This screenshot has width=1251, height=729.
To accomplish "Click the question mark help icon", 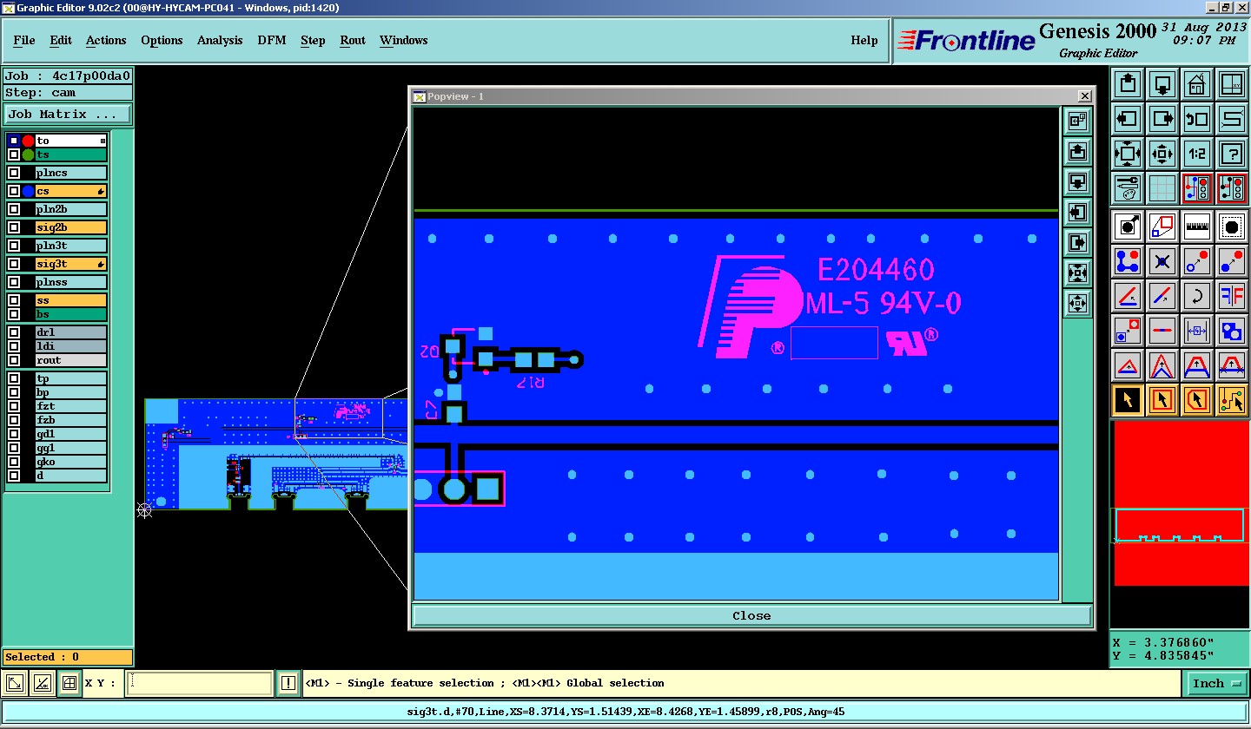I will (1232, 154).
